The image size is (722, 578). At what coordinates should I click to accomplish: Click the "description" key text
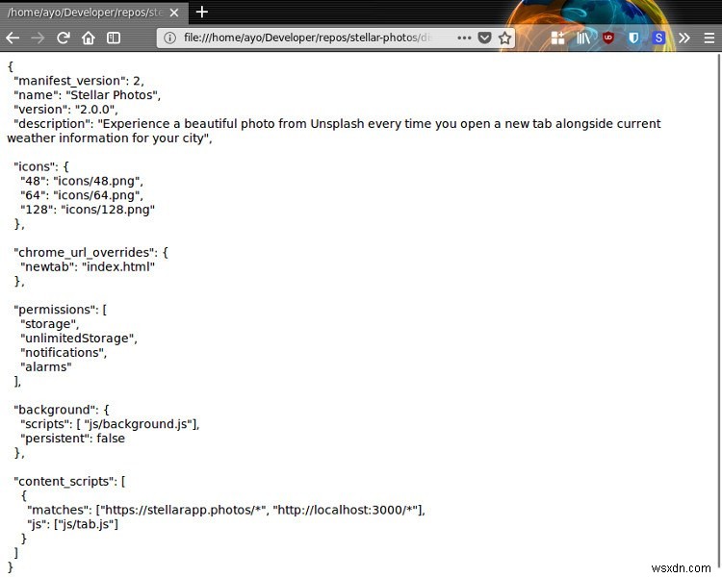tap(53, 124)
